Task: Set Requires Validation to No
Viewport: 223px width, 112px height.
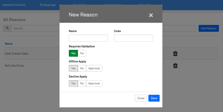Action: point(82,53)
